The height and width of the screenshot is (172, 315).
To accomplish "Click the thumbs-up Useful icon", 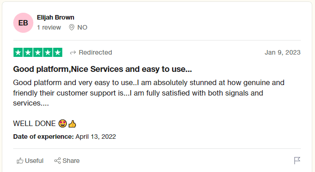I will tap(20, 161).
